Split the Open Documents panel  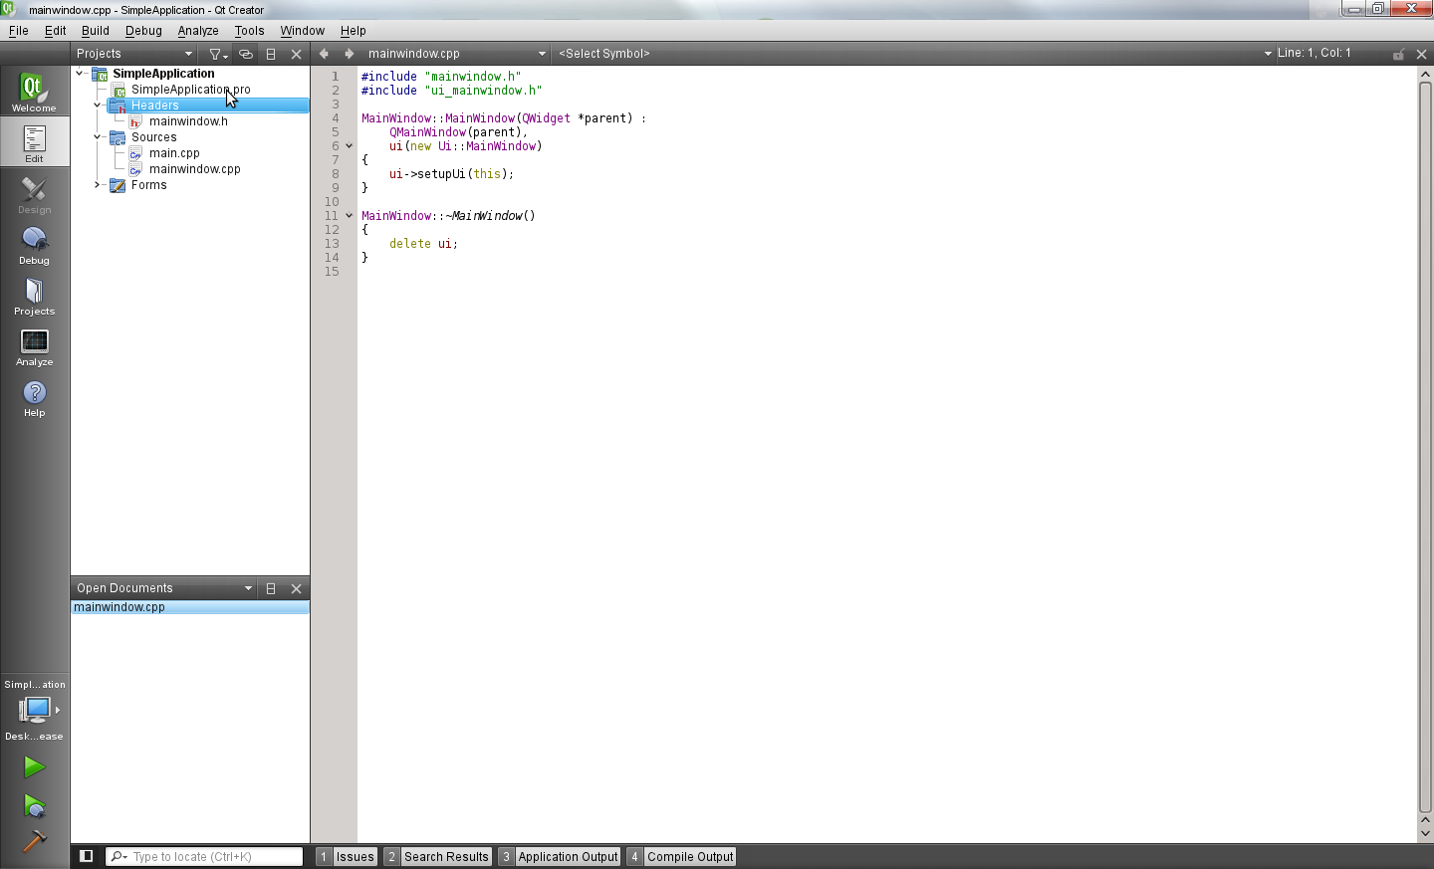271,588
